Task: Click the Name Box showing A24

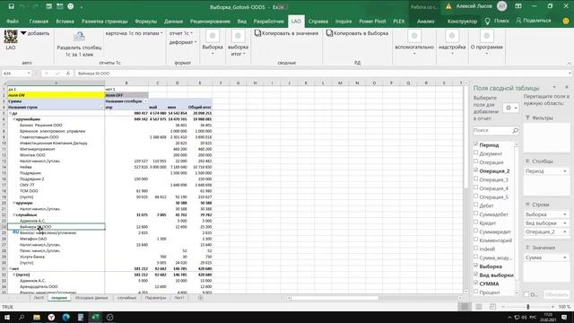Action: click(16, 74)
